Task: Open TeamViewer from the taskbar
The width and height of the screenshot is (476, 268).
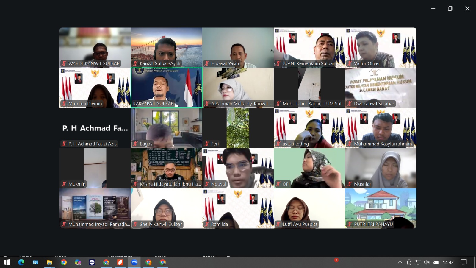Action: (x=92, y=262)
